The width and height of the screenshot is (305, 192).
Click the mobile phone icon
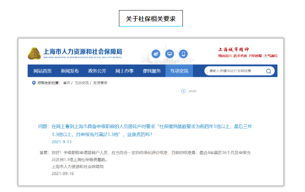(x=183, y=54)
